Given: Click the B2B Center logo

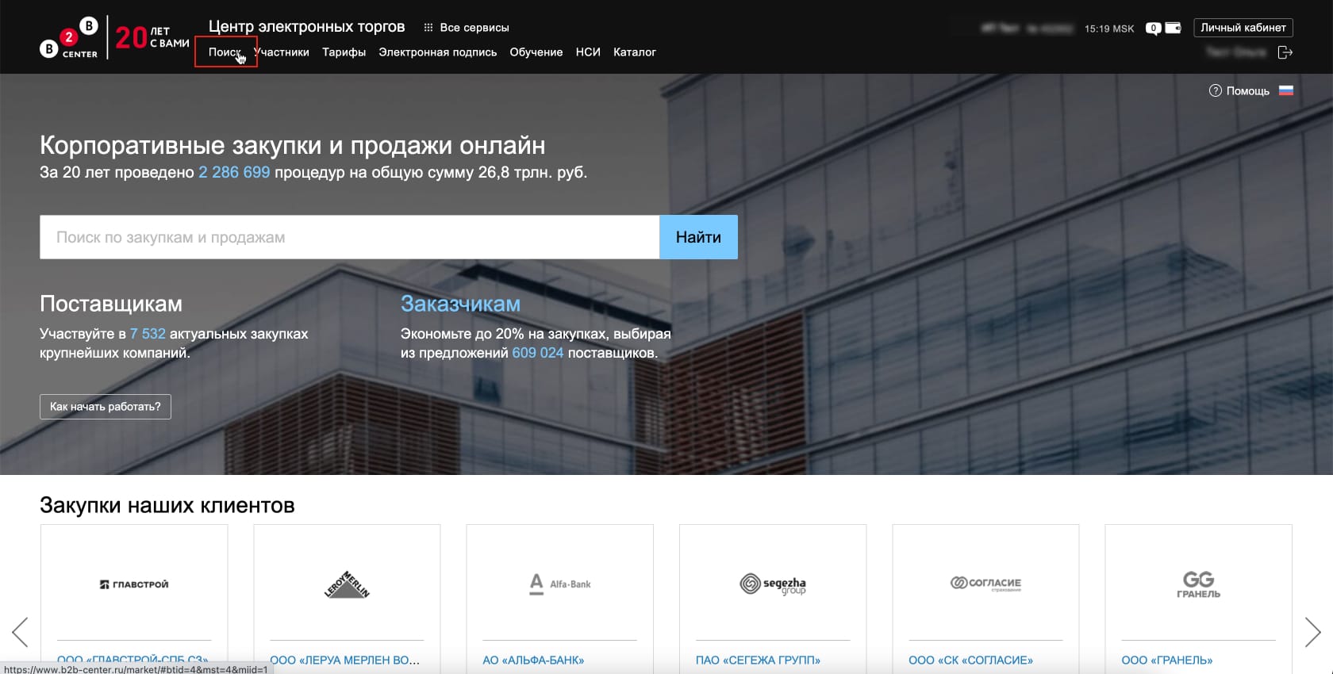Looking at the screenshot, I should 69,38.
